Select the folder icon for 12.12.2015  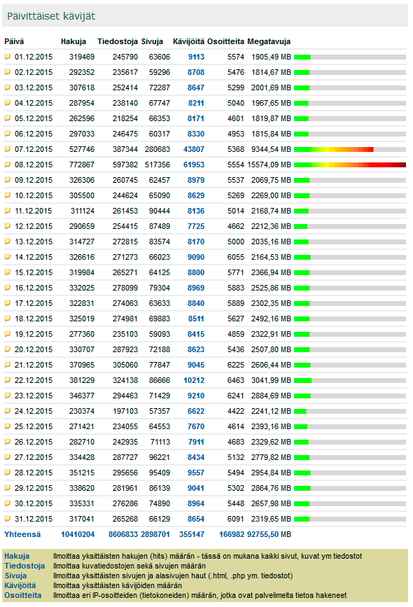pyautogui.click(x=8, y=226)
